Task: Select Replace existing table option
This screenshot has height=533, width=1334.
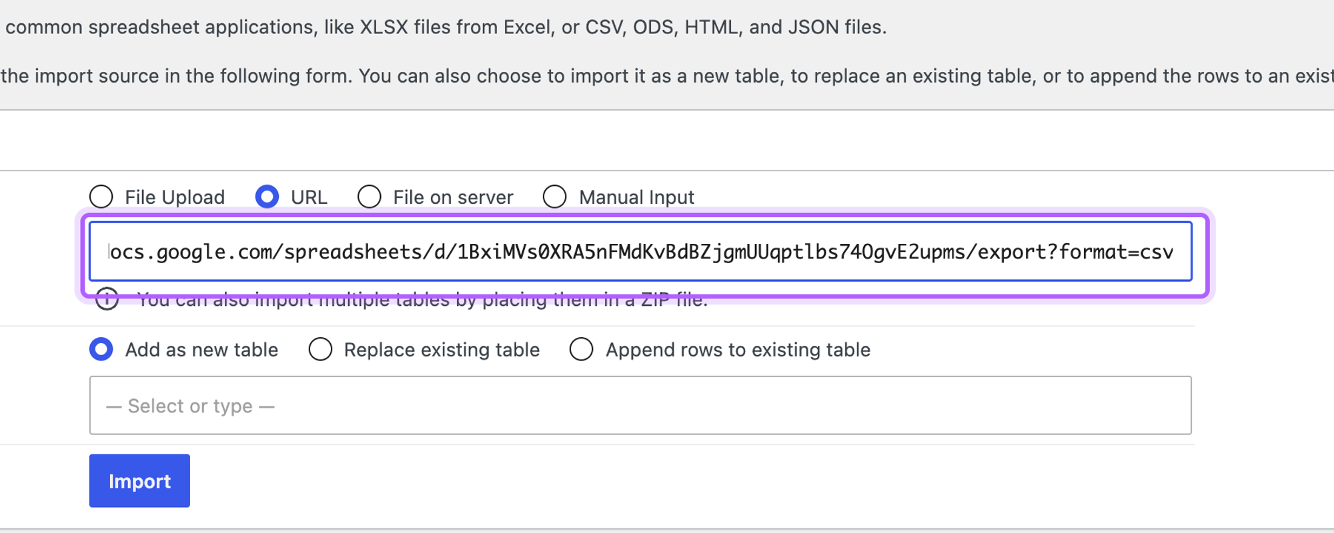Action: point(320,349)
